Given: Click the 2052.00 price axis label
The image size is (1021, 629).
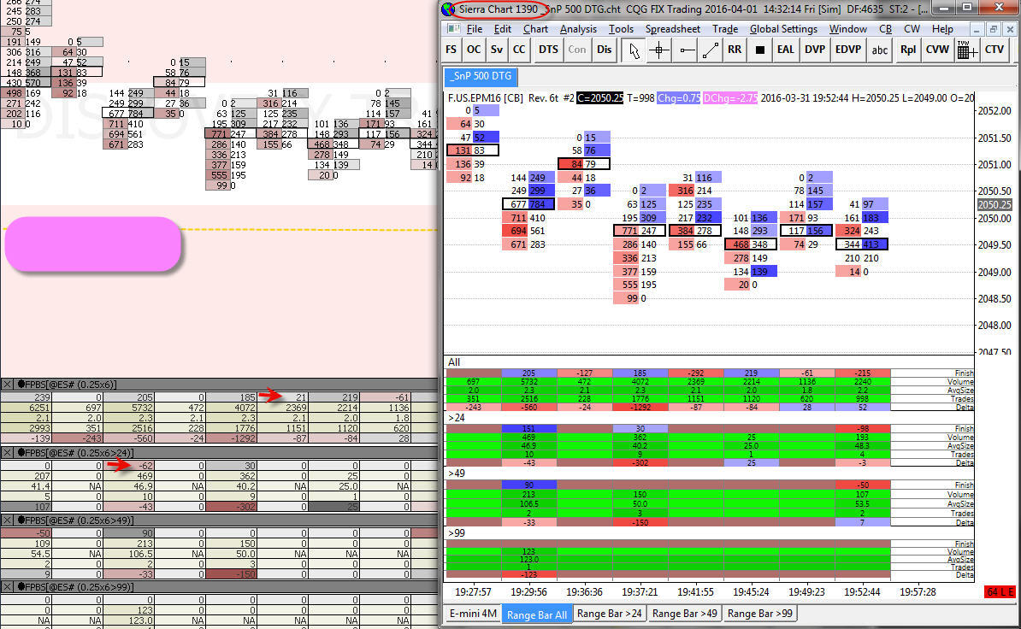Looking at the screenshot, I should click(x=994, y=110).
